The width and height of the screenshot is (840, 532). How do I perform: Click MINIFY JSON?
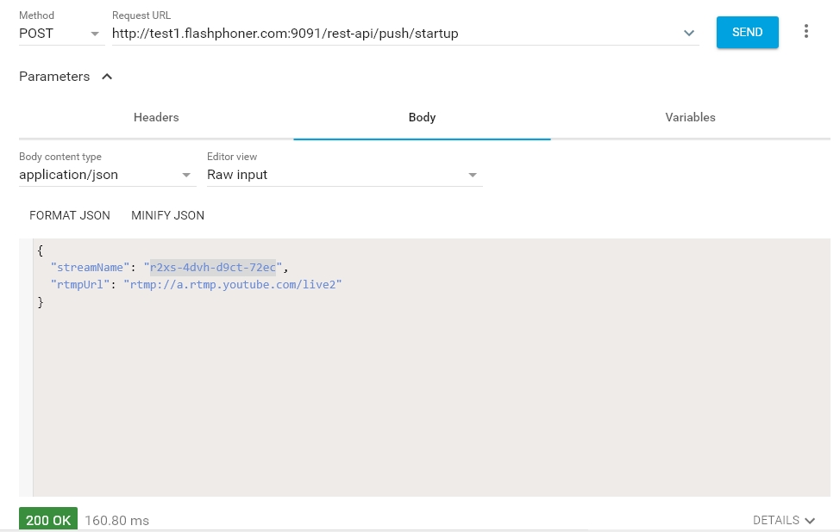pyautogui.click(x=167, y=215)
